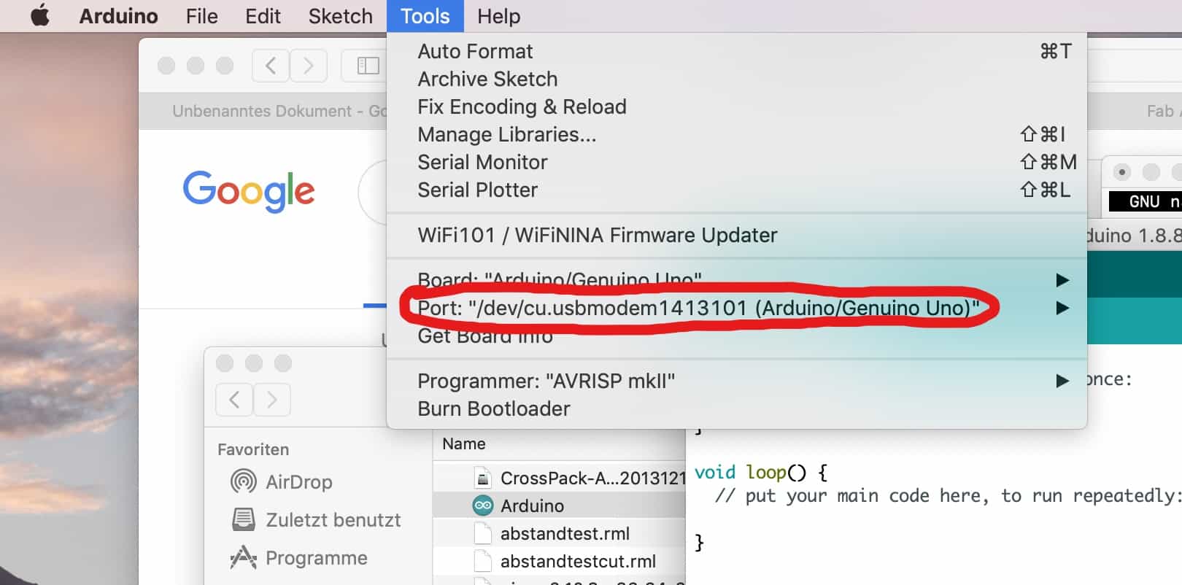Choose Serial Monitor from Tools menu
The width and height of the screenshot is (1182, 585).
(482, 162)
